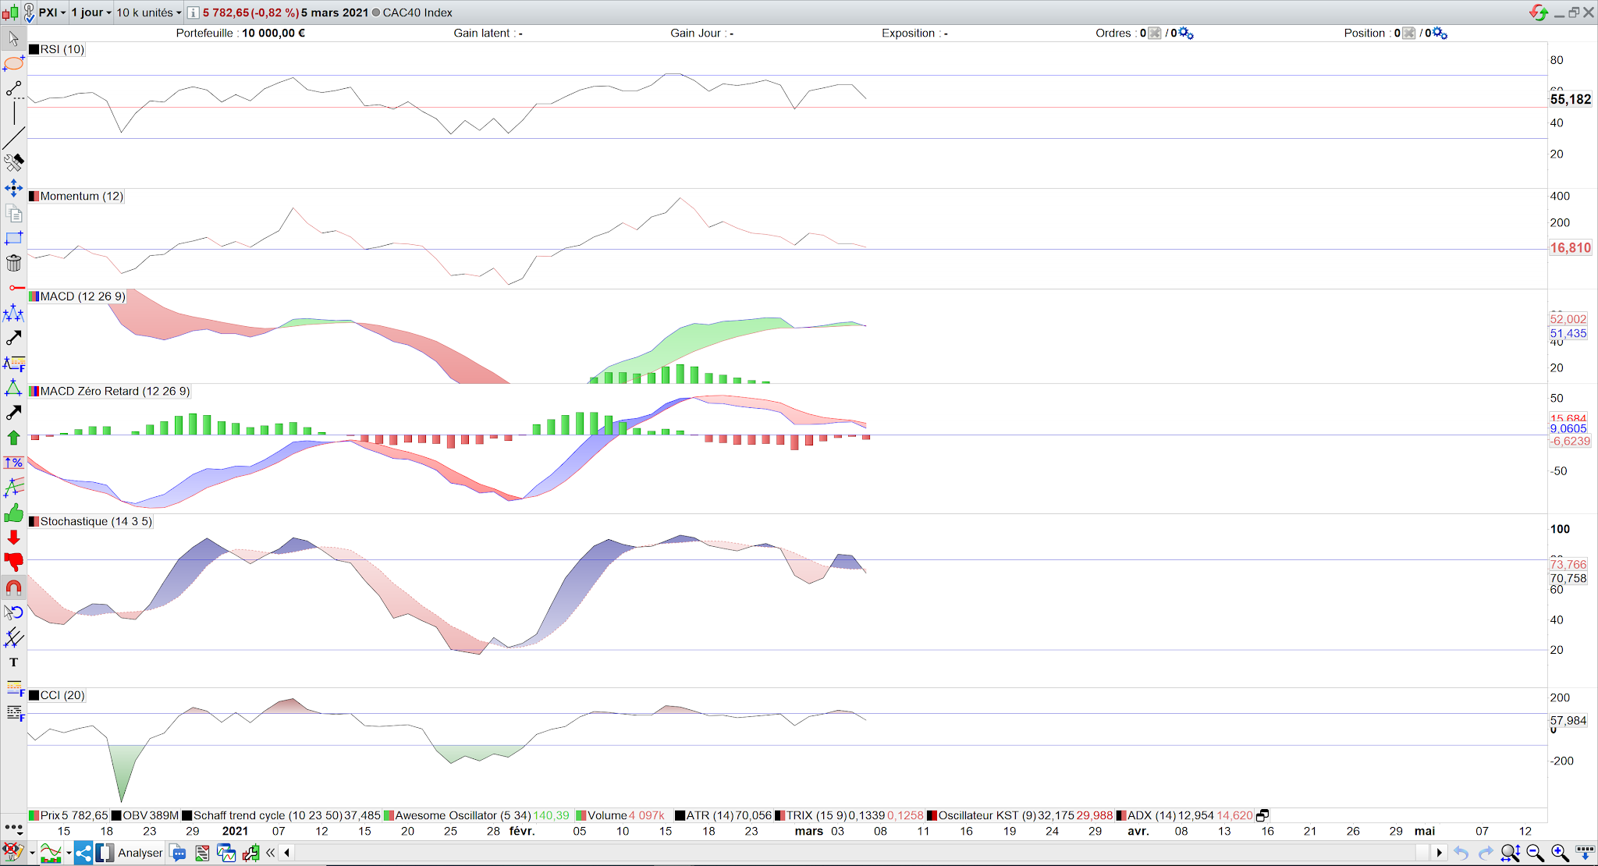This screenshot has width=1598, height=866.
Task: Click the ADX (14) label
Action: pyautogui.click(x=1152, y=815)
